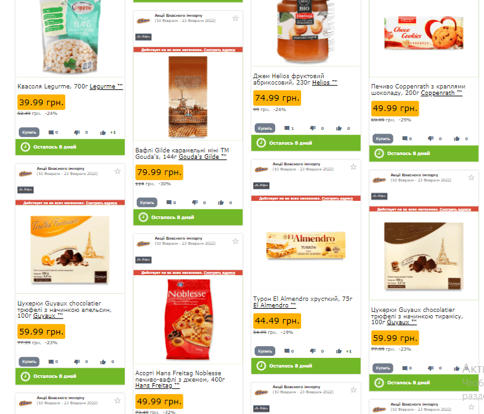This screenshot has width=484, height=414.
Task: Open comments on Helios apricot jam
Action: 287,129
